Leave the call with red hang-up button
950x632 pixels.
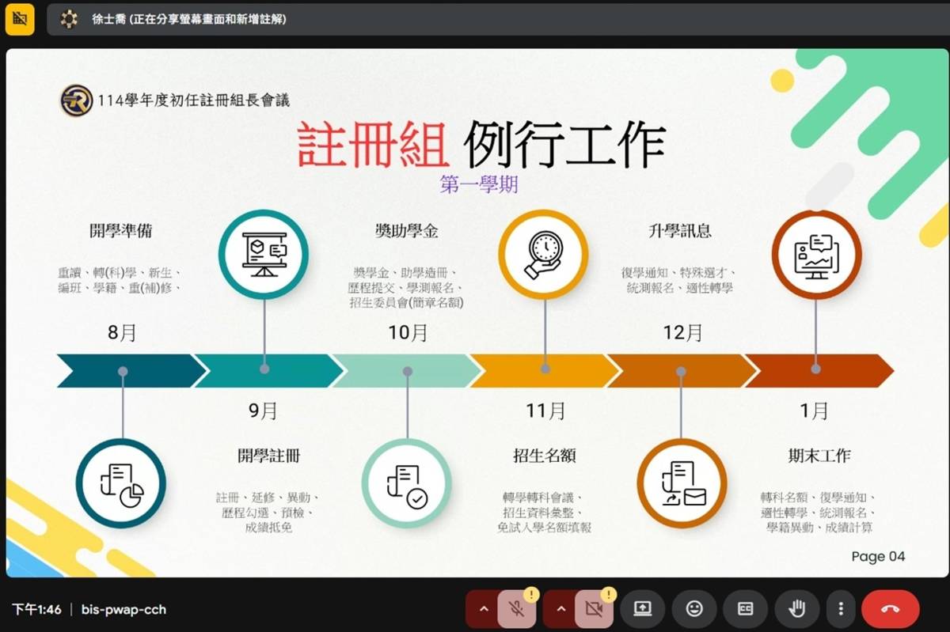click(891, 609)
